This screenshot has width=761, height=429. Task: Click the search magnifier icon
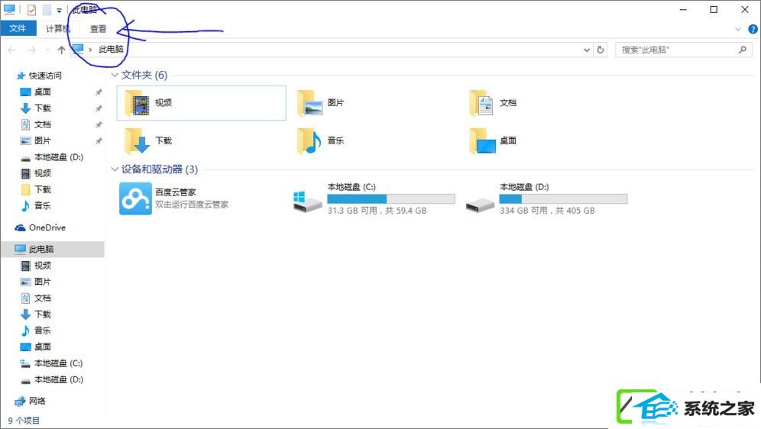[743, 50]
